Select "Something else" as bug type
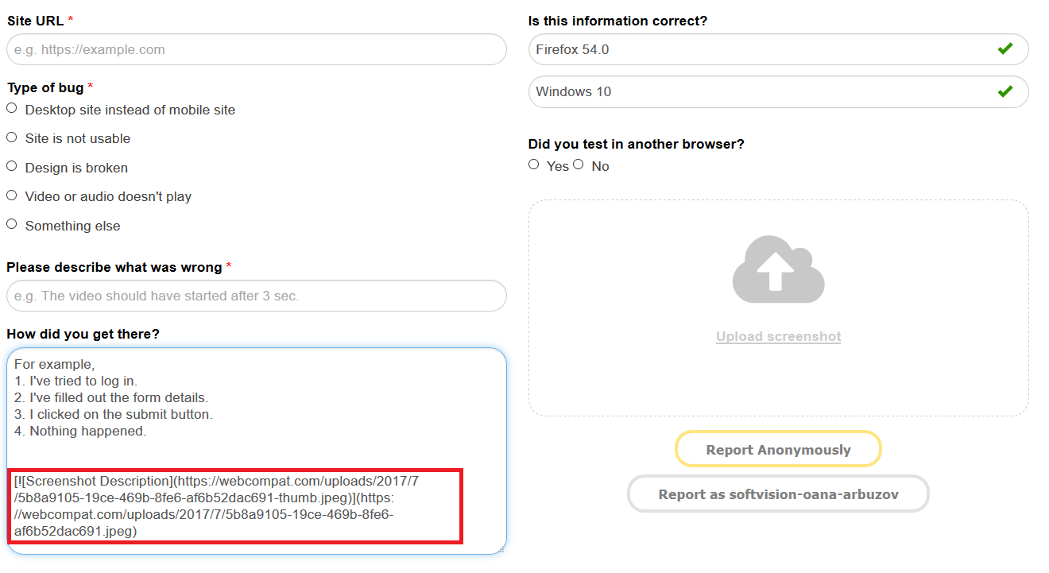Image resolution: width=1049 pixels, height=573 pixels. 12,223
